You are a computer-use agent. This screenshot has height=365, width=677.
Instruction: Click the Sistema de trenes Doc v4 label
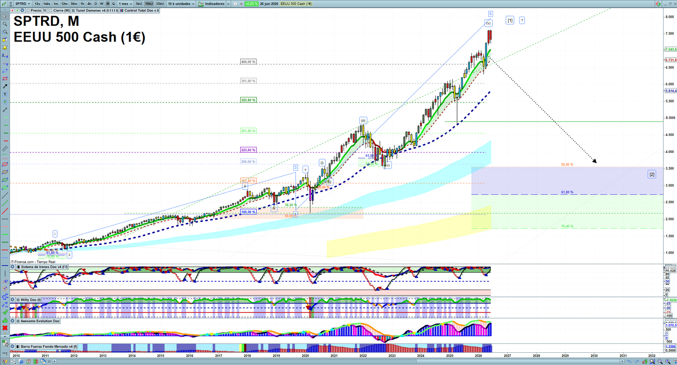pyautogui.click(x=44, y=267)
